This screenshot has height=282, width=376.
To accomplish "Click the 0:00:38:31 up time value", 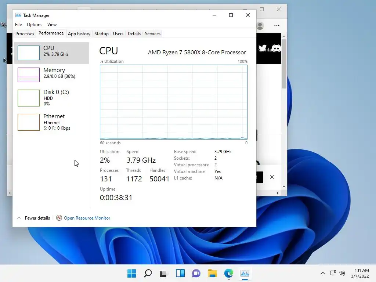I will click(x=116, y=198).
